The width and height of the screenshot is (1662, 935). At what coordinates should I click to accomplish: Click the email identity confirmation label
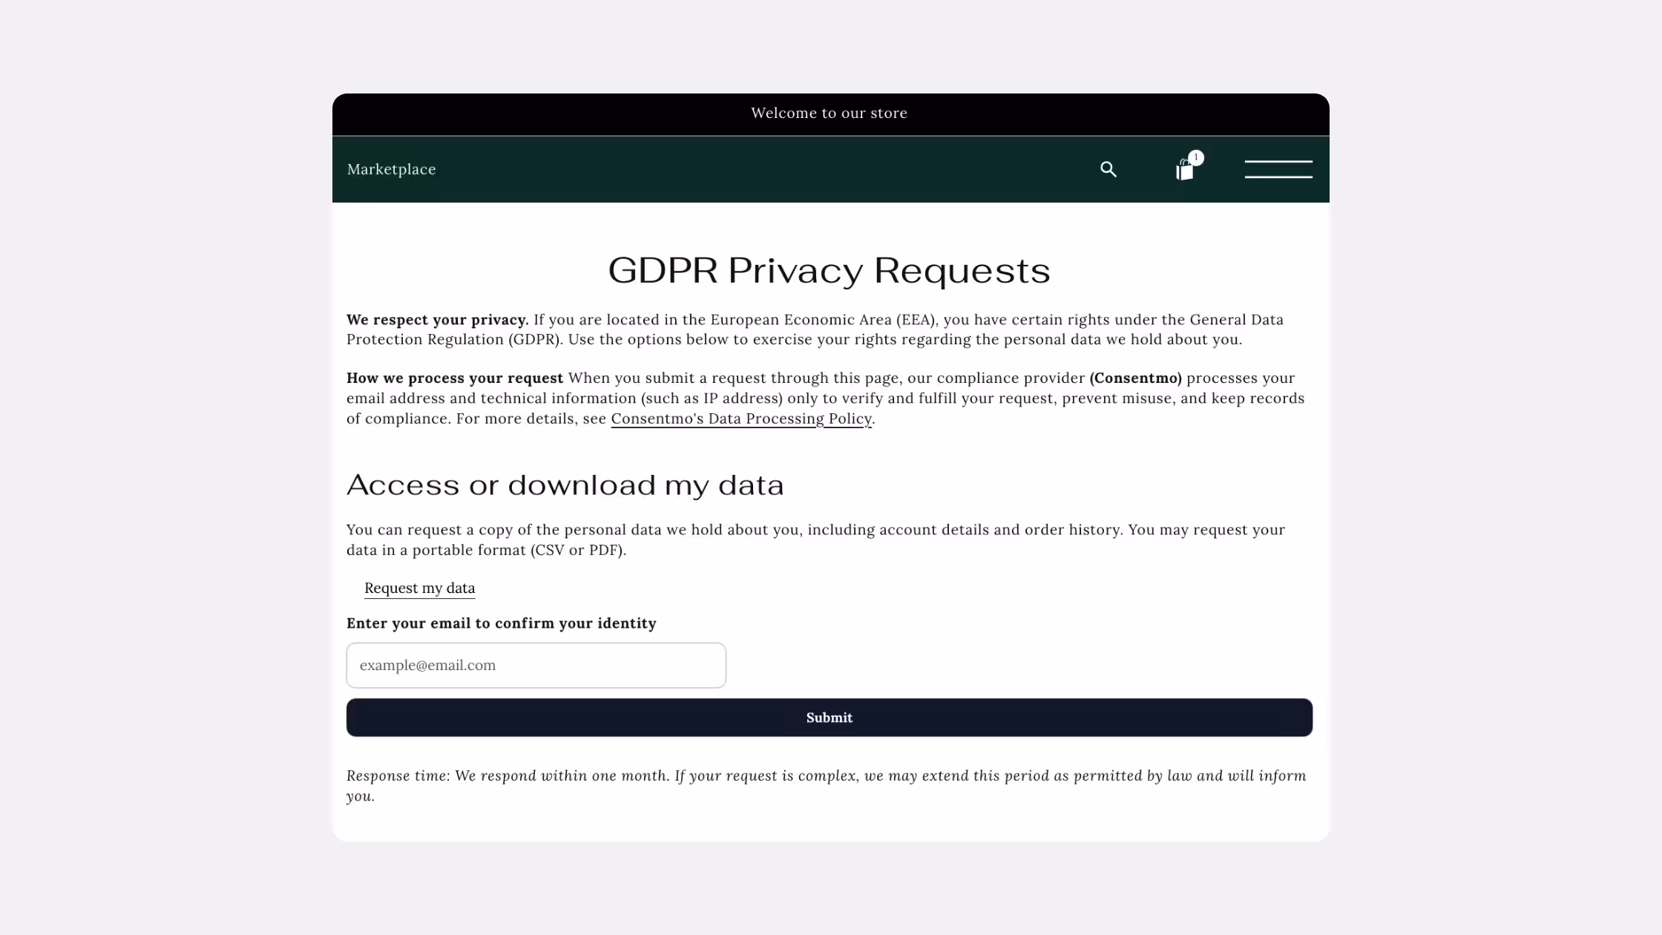click(501, 623)
